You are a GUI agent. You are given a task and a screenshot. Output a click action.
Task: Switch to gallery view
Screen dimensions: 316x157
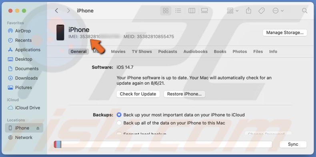[204, 11]
